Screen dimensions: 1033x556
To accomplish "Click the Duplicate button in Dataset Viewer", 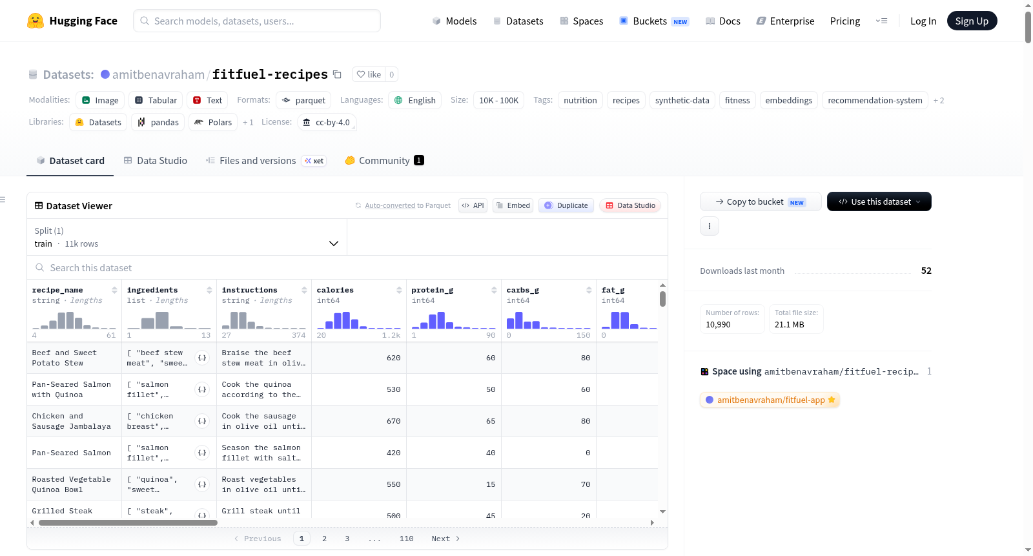I will click(566, 205).
